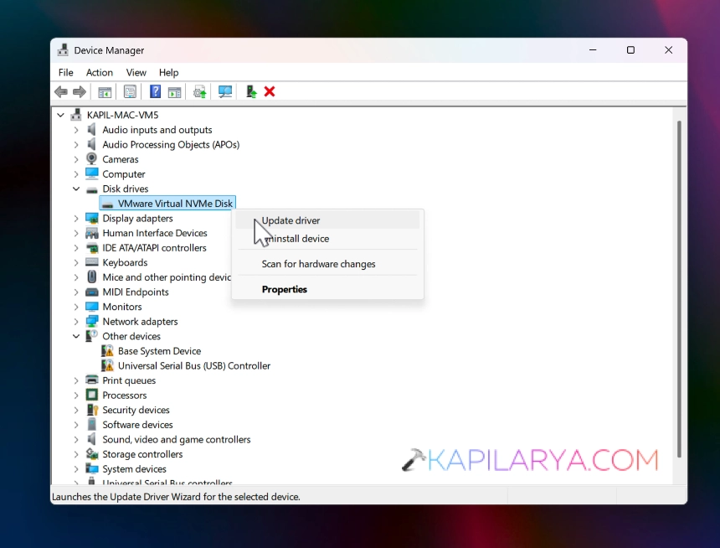Open the Properties toolbar icon
This screenshot has height=548, width=720.
pyautogui.click(x=130, y=92)
